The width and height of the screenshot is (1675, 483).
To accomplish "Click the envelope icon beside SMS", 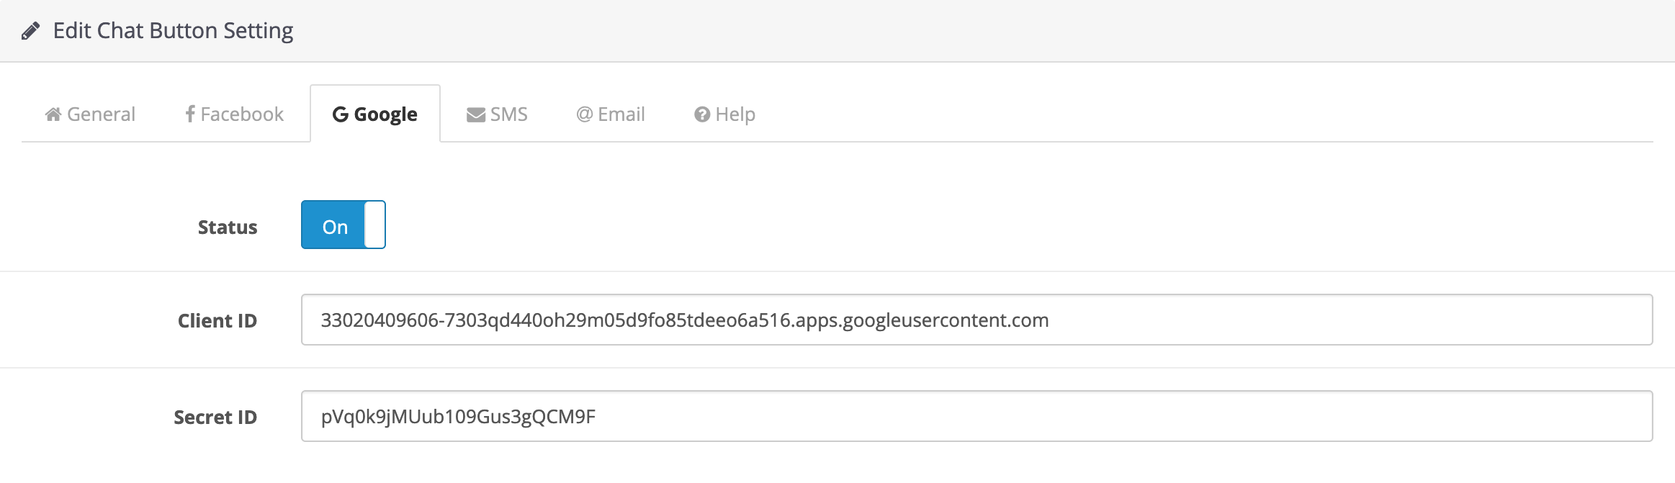I will (x=475, y=115).
